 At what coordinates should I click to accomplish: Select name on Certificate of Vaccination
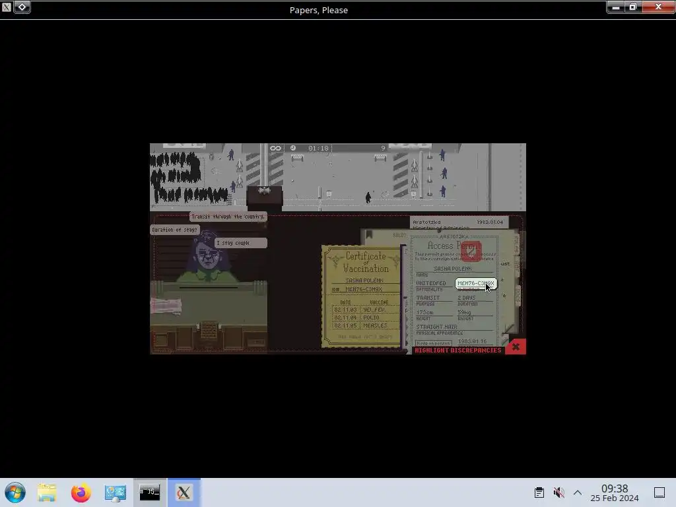[x=364, y=280]
